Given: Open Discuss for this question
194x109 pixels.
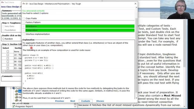Looking at the screenshot, I should [x=100, y=101].
